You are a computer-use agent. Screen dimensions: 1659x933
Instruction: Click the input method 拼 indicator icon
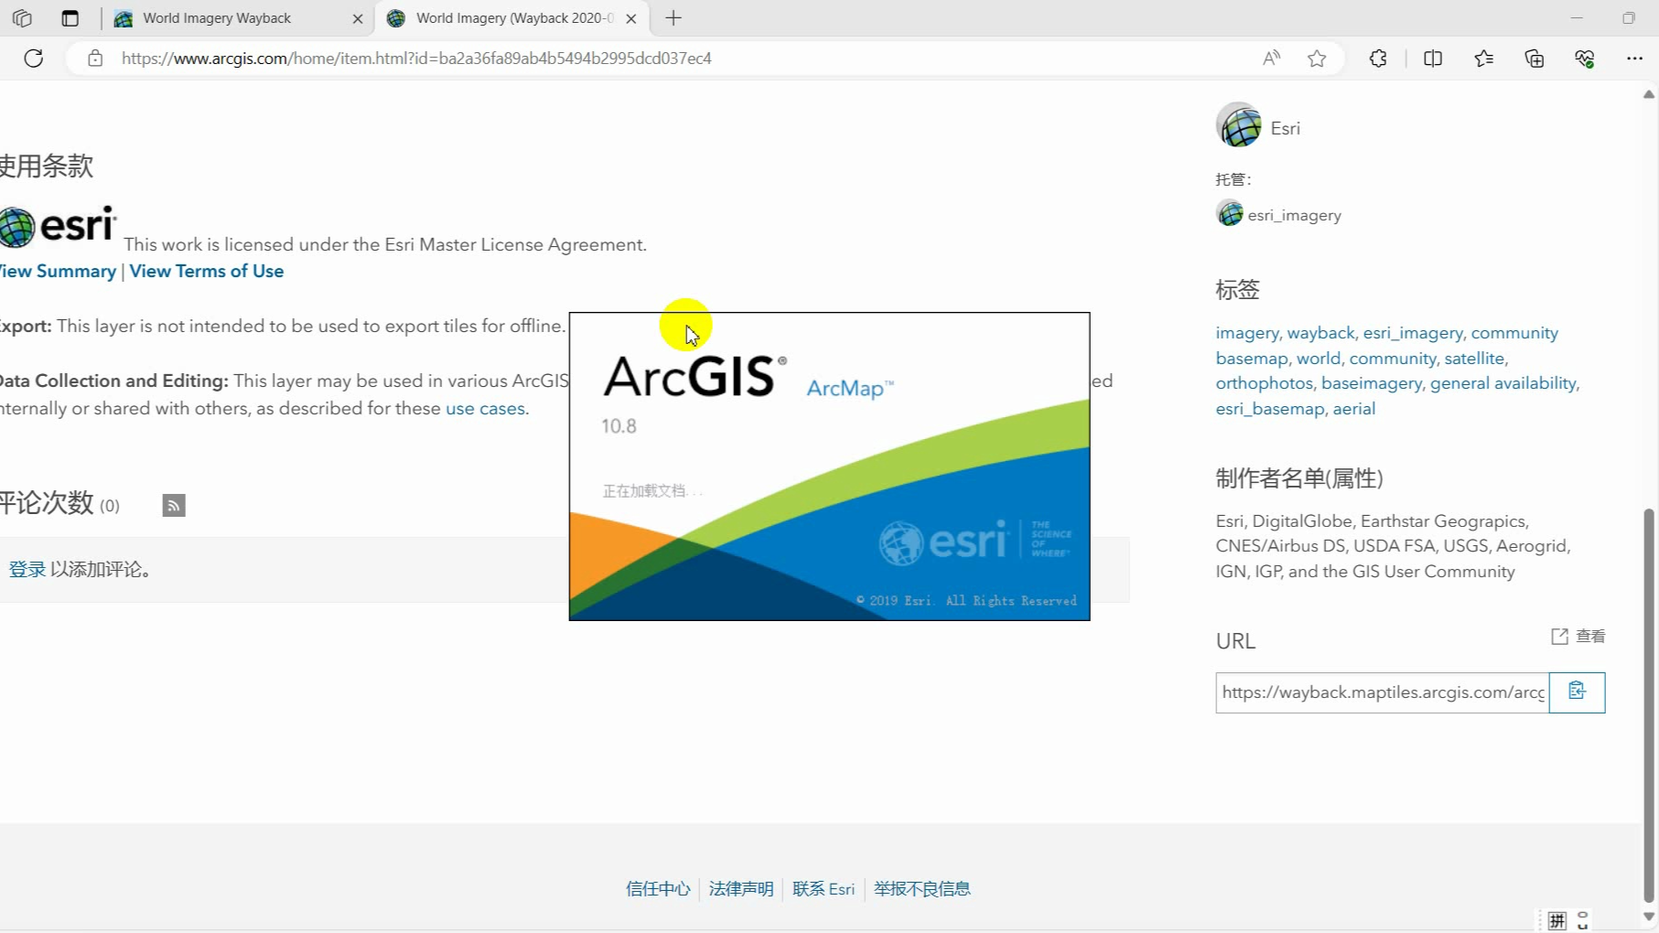(x=1557, y=920)
